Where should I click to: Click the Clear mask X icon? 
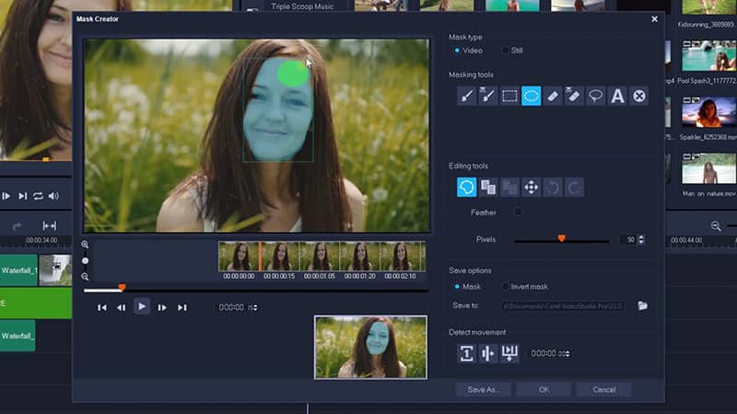639,96
